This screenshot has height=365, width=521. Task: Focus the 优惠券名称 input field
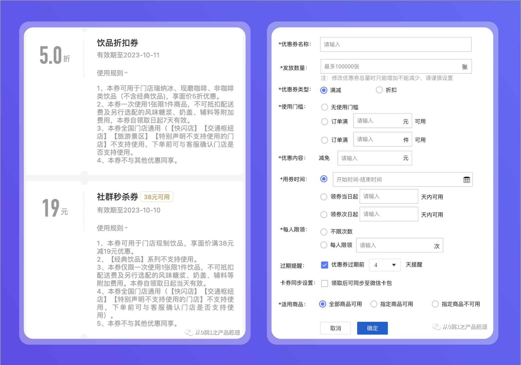[x=396, y=44]
